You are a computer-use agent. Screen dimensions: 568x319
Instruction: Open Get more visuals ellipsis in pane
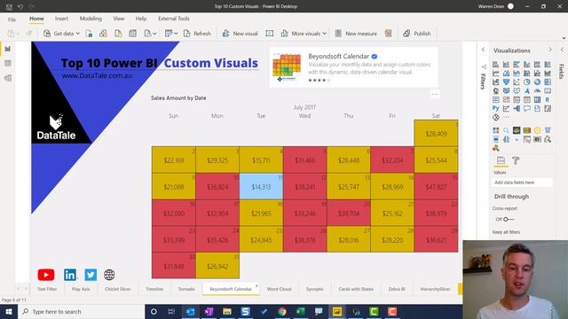(506, 117)
